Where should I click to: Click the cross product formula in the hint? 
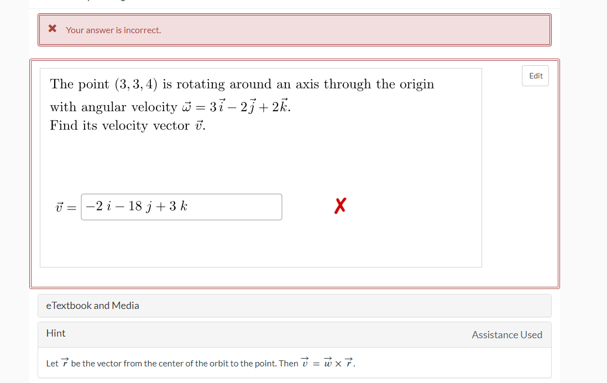pyautogui.click(x=329, y=363)
